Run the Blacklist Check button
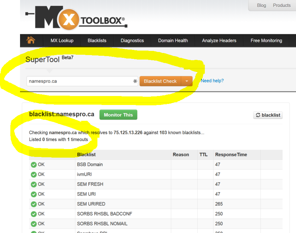296x233 pixels. (x=160, y=81)
